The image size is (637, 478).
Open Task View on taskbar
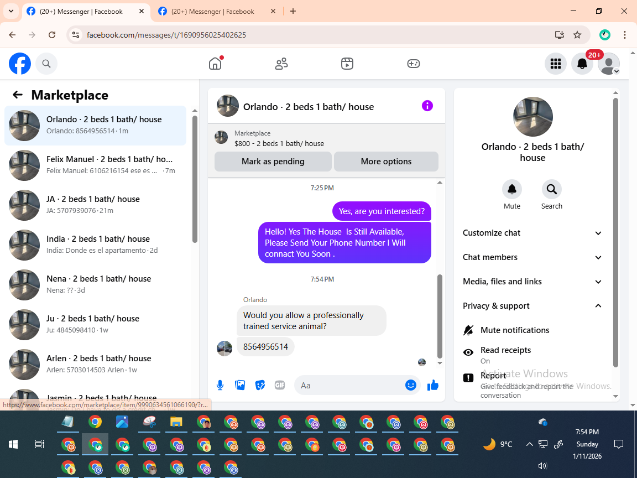[39, 444]
